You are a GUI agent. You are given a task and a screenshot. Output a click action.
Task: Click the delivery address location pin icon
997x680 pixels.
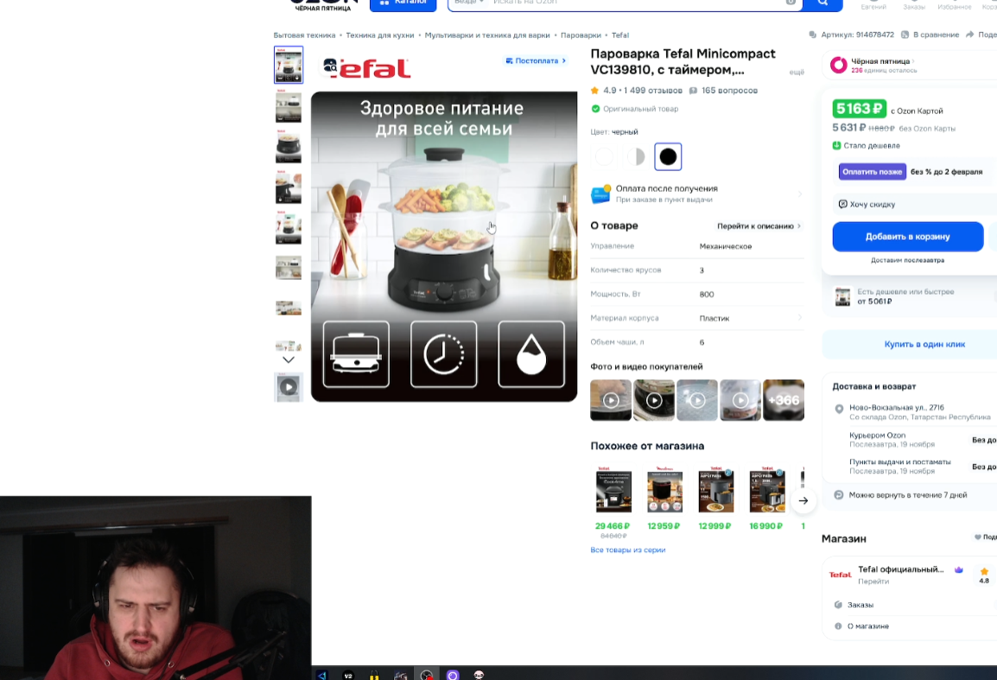(839, 409)
